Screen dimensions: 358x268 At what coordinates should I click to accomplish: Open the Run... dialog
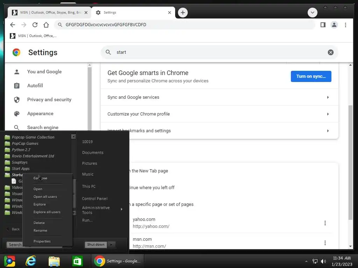[87, 221]
